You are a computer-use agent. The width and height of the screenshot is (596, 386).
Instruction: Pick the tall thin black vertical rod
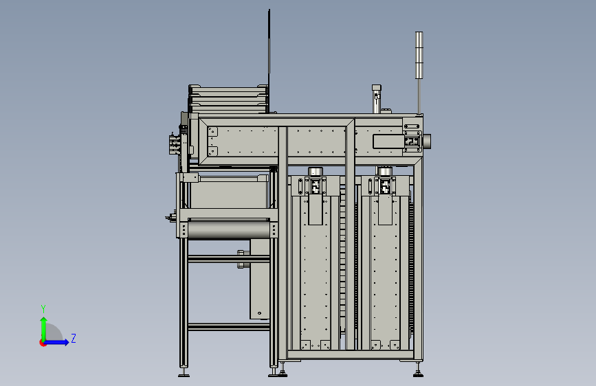269,61
